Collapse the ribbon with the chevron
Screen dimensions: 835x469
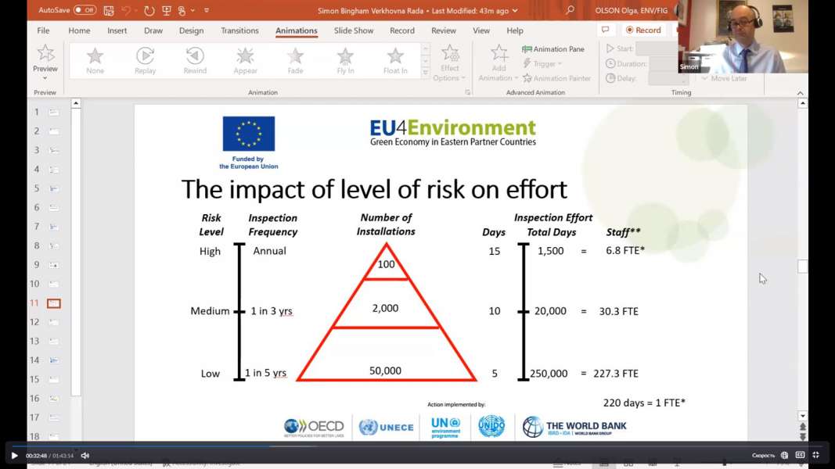pos(800,93)
